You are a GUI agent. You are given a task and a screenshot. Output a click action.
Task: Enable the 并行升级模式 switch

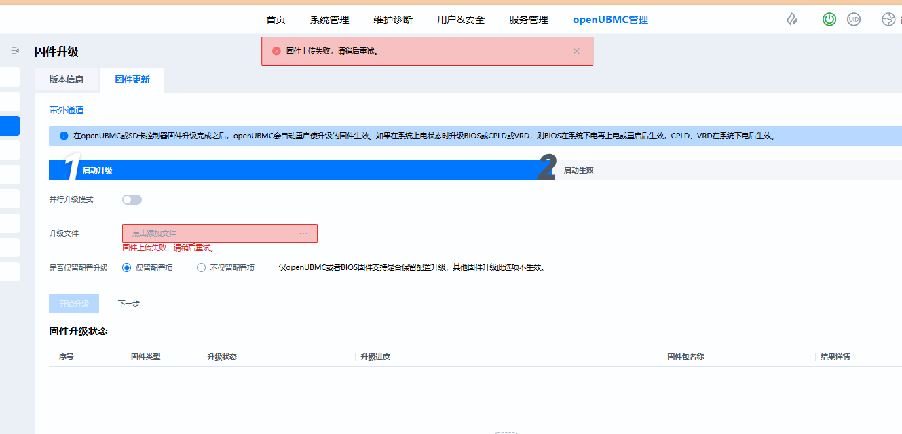132,199
